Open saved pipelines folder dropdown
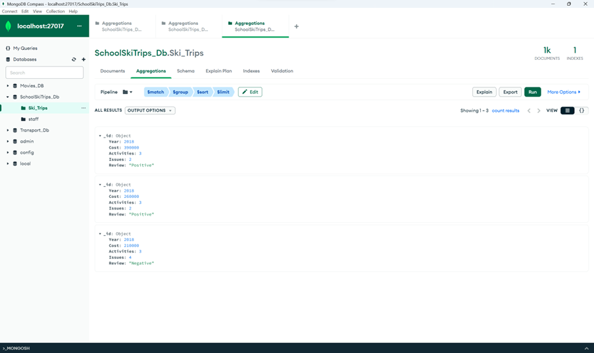The image size is (594, 353). click(128, 92)
